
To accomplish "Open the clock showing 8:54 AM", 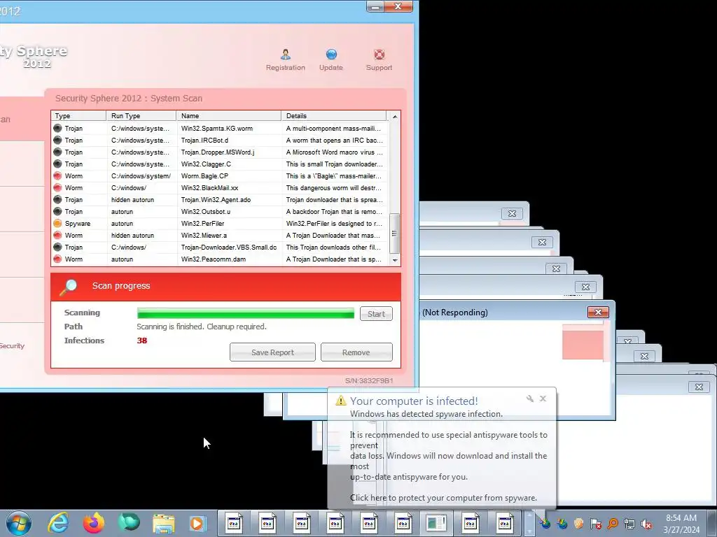I will coord(681,523).
